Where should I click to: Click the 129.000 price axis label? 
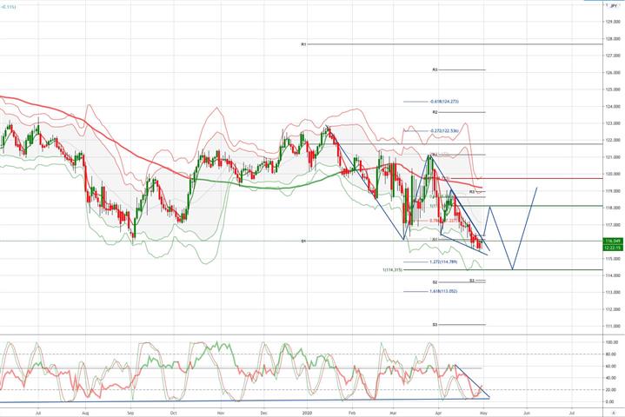(x=613, y=22)
